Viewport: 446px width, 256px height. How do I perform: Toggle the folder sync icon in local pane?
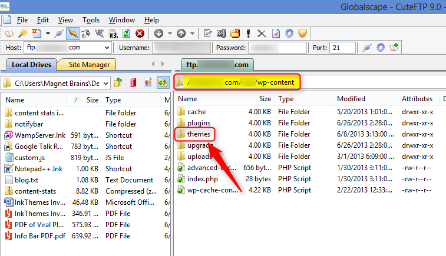163,82
